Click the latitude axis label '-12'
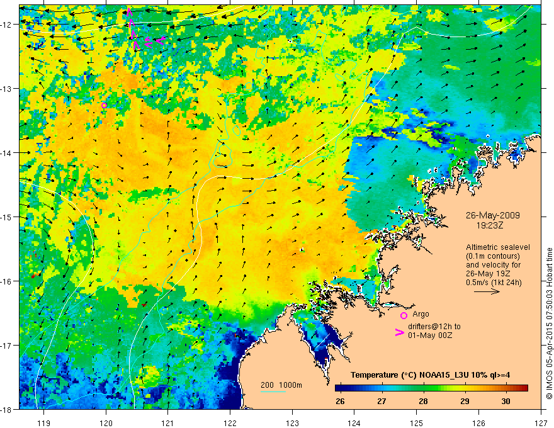 [x=6, y=25]
